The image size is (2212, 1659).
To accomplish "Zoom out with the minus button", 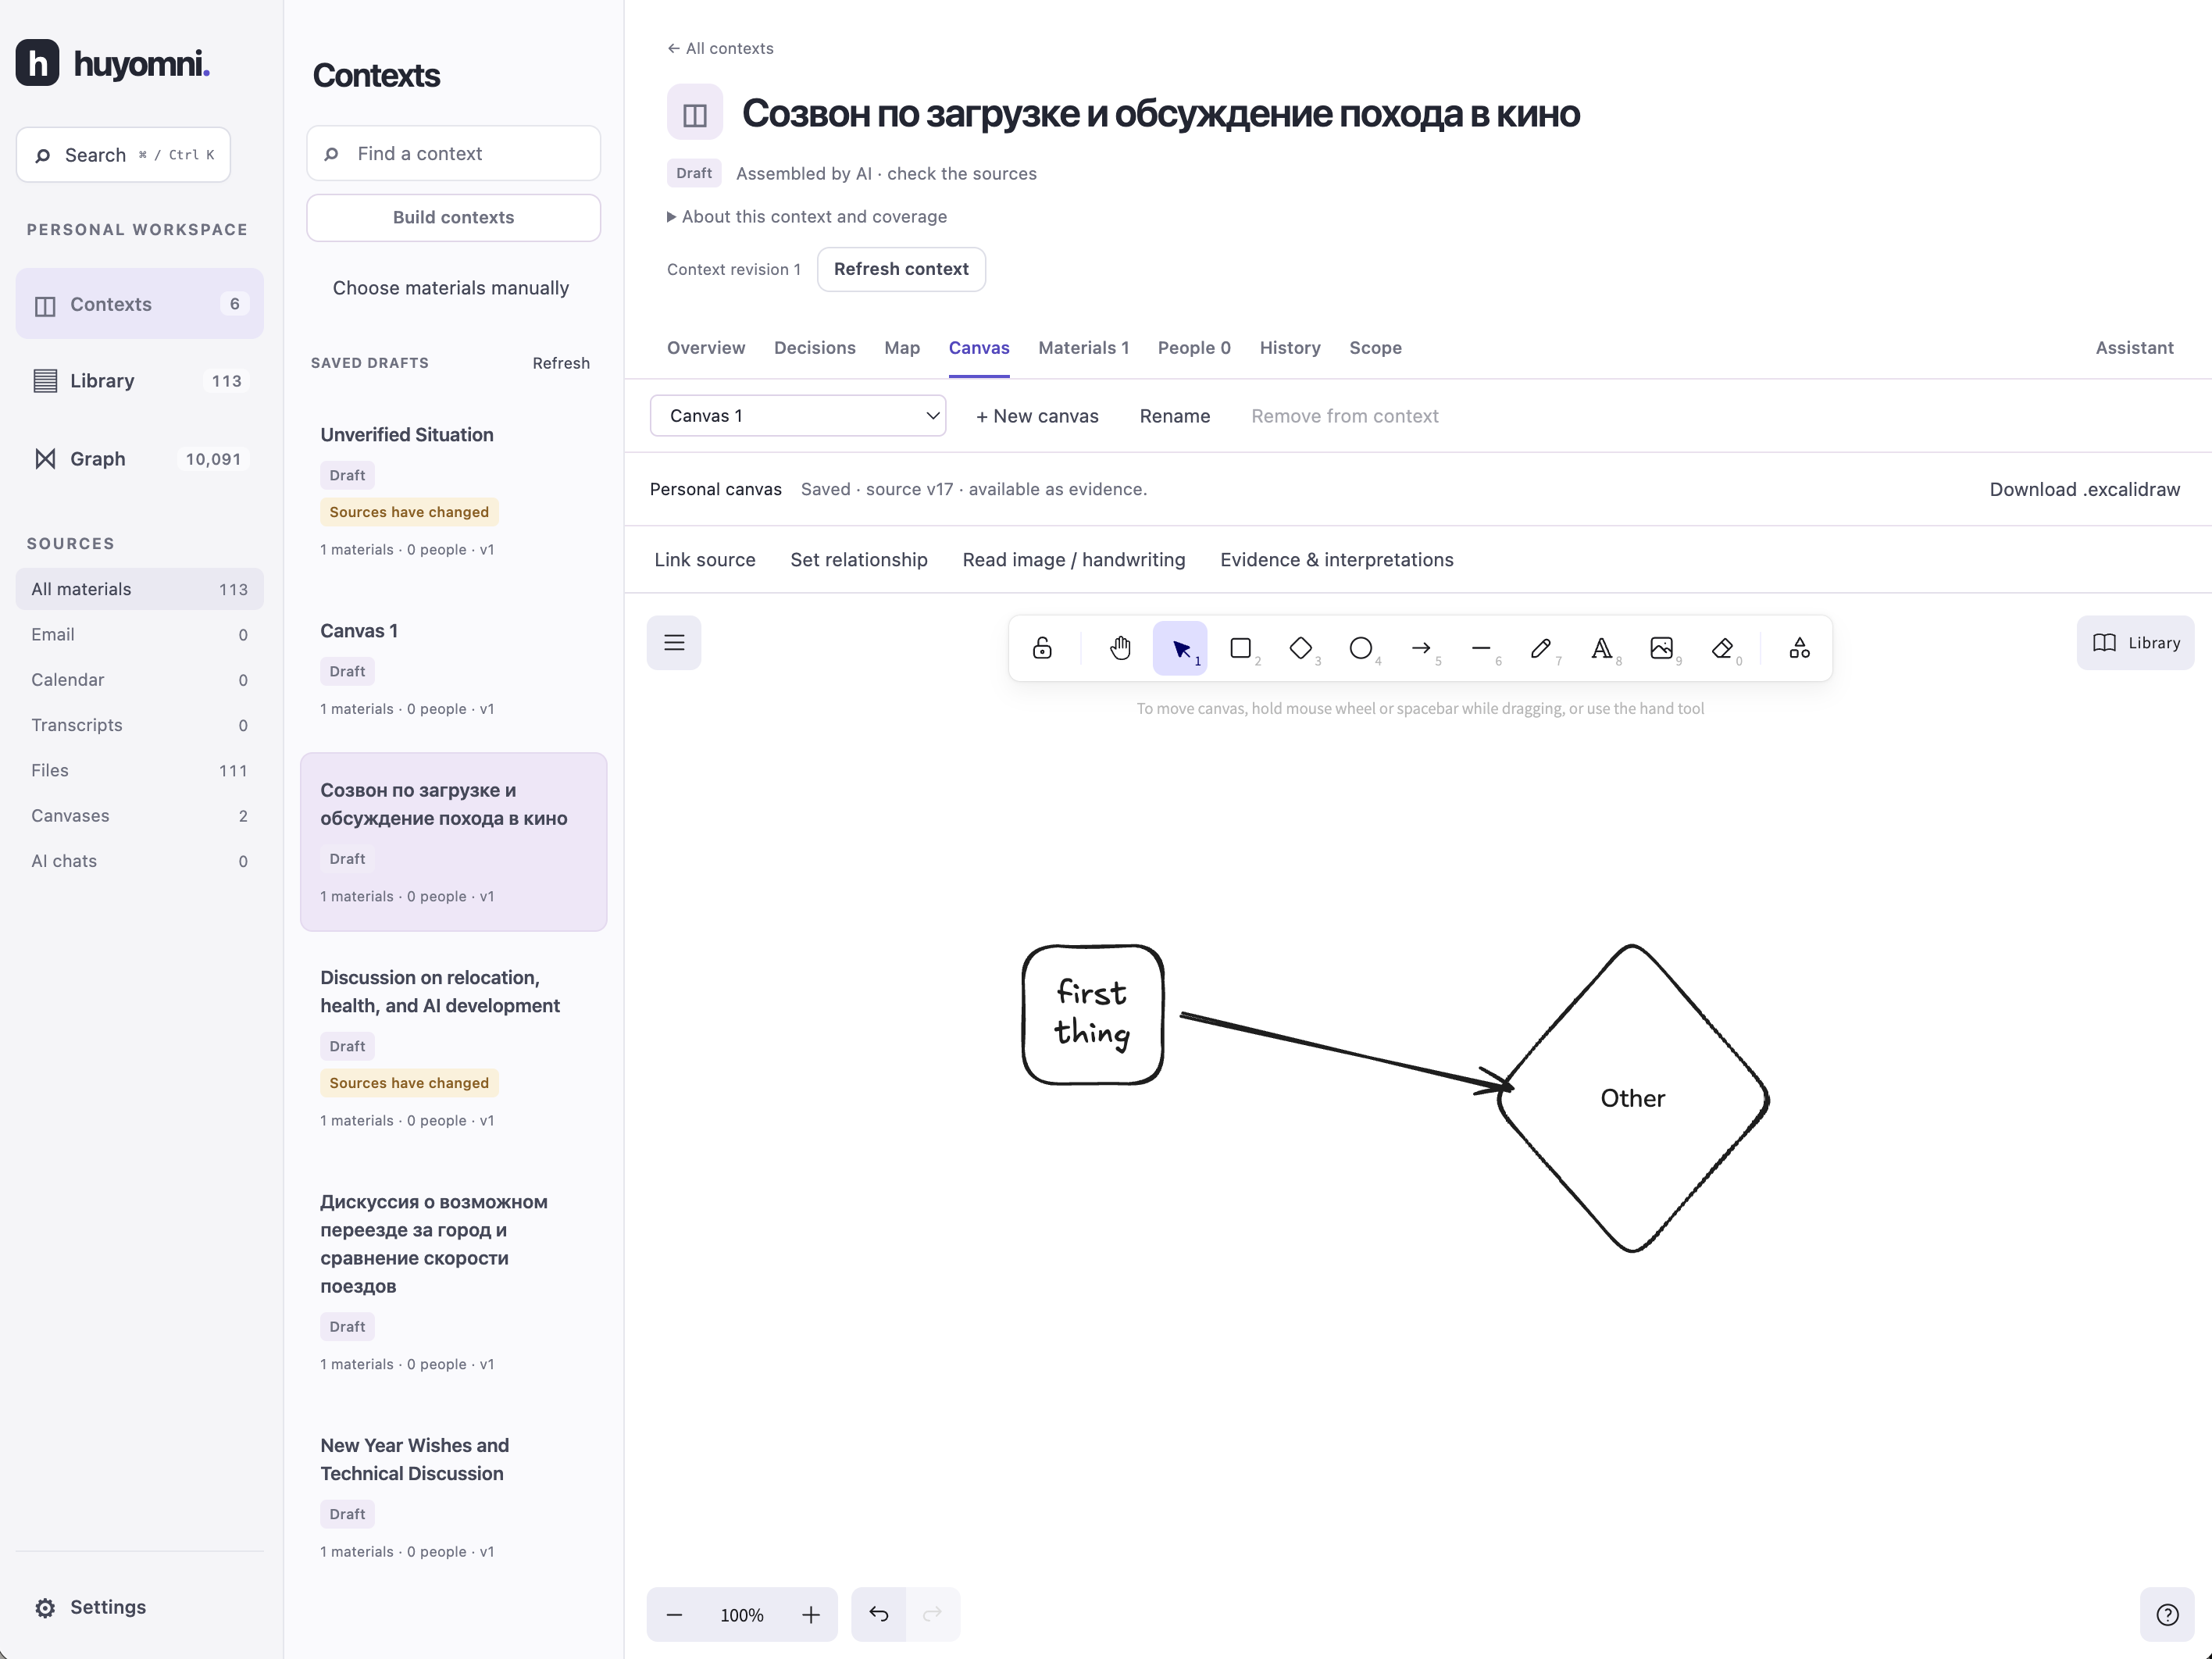I will (675, 1614).
